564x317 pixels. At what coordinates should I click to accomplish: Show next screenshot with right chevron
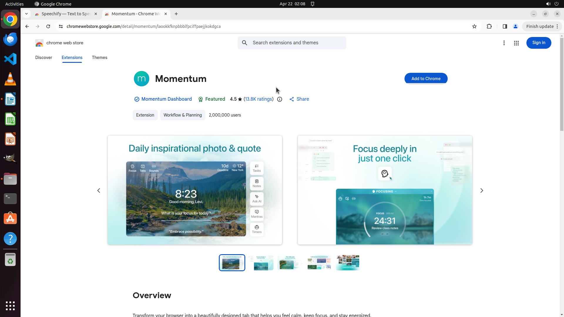coord(481,190)
